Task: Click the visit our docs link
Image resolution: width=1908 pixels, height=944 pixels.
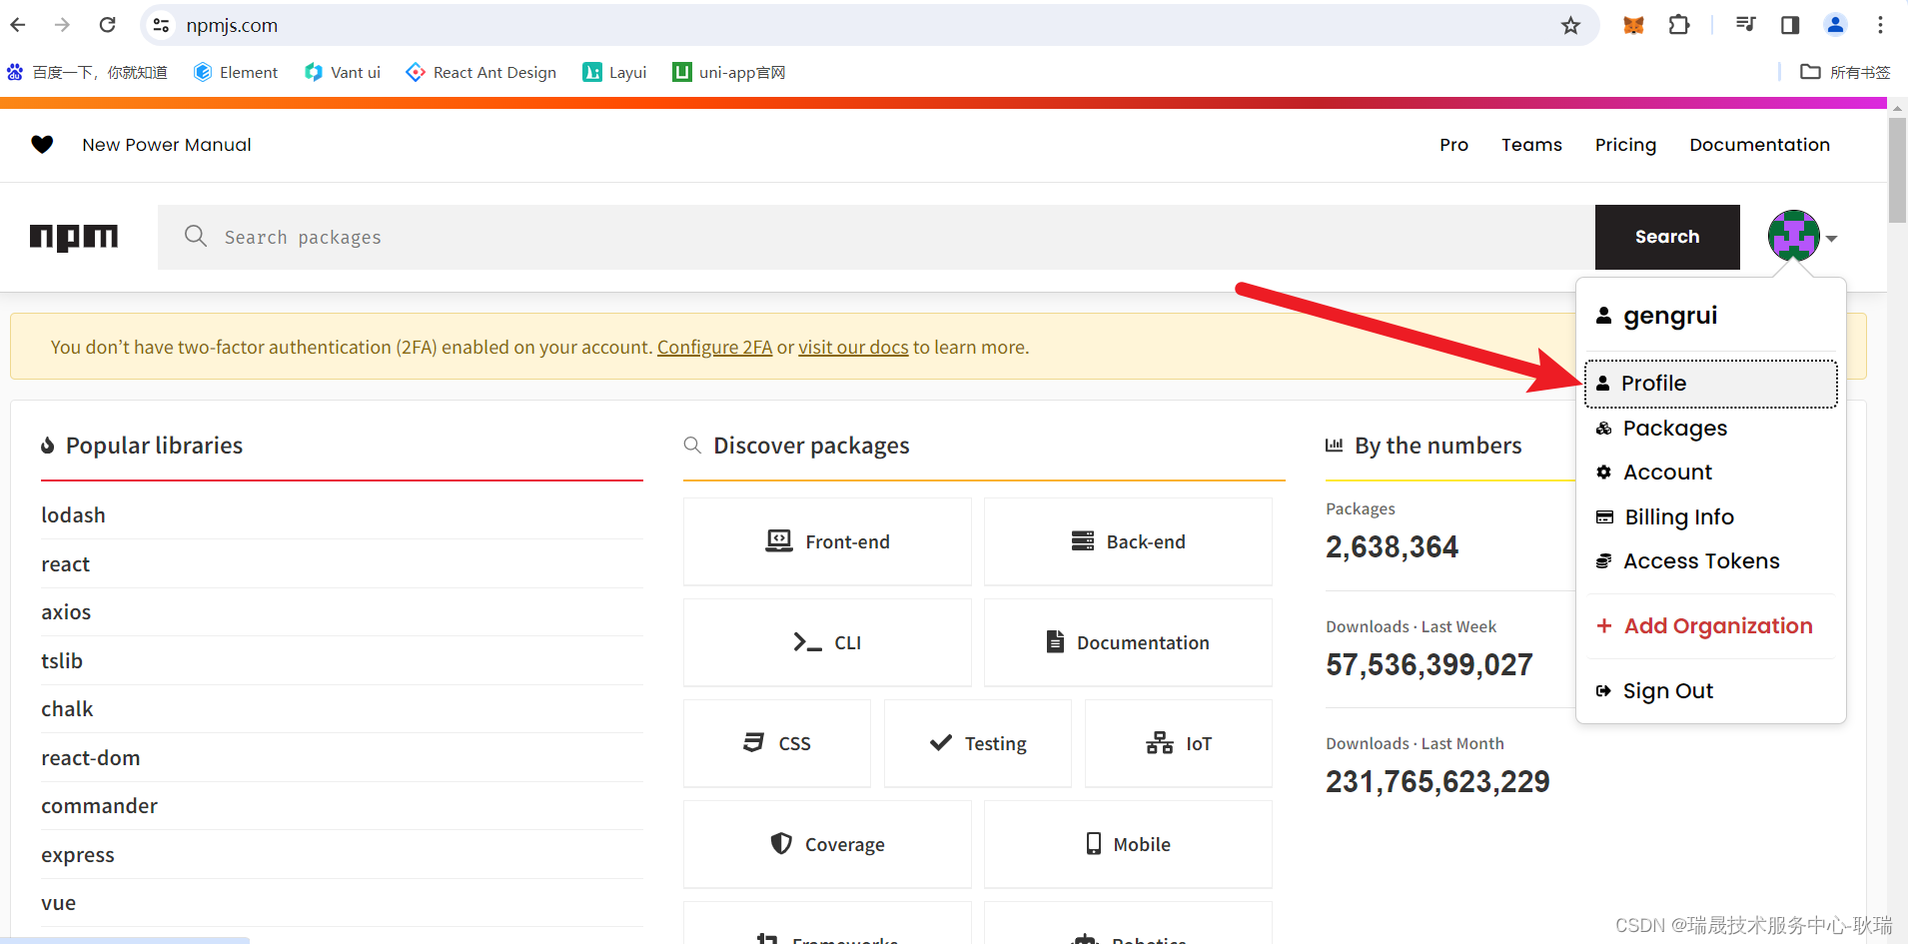Action: tap(853, 347)
